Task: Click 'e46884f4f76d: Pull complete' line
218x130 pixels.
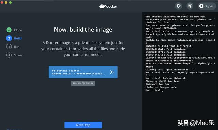Action: 166,55
